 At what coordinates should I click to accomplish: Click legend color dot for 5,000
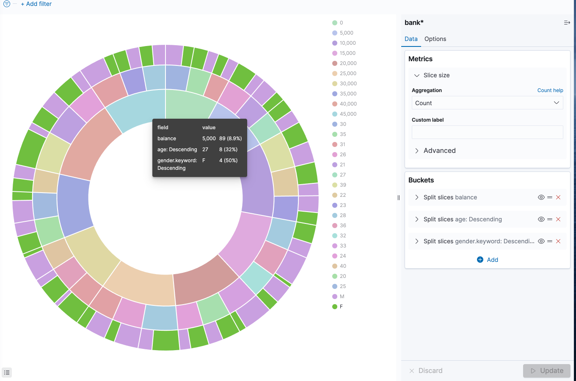click(x=335, y=33)
